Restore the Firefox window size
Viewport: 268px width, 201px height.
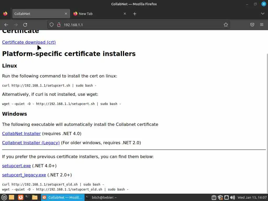click(x=255, y=4)
